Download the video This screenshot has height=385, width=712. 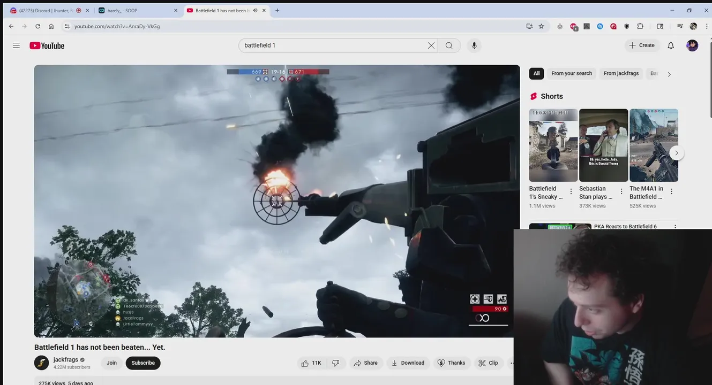(x=408, y=363)
